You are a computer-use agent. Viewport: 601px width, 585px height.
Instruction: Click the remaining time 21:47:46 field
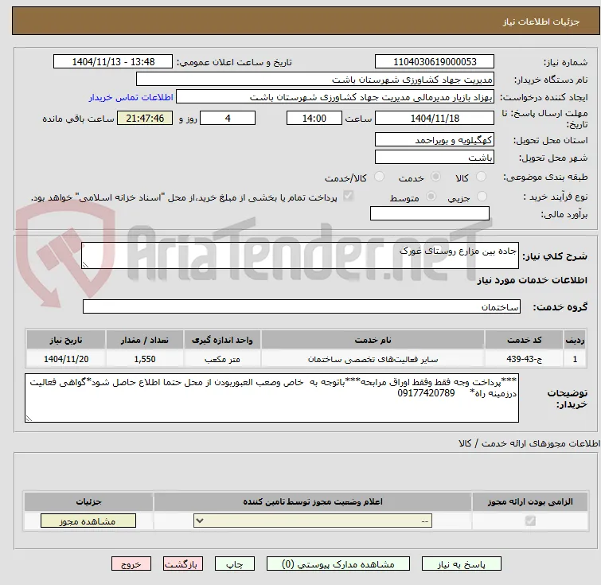pos(145,118)
